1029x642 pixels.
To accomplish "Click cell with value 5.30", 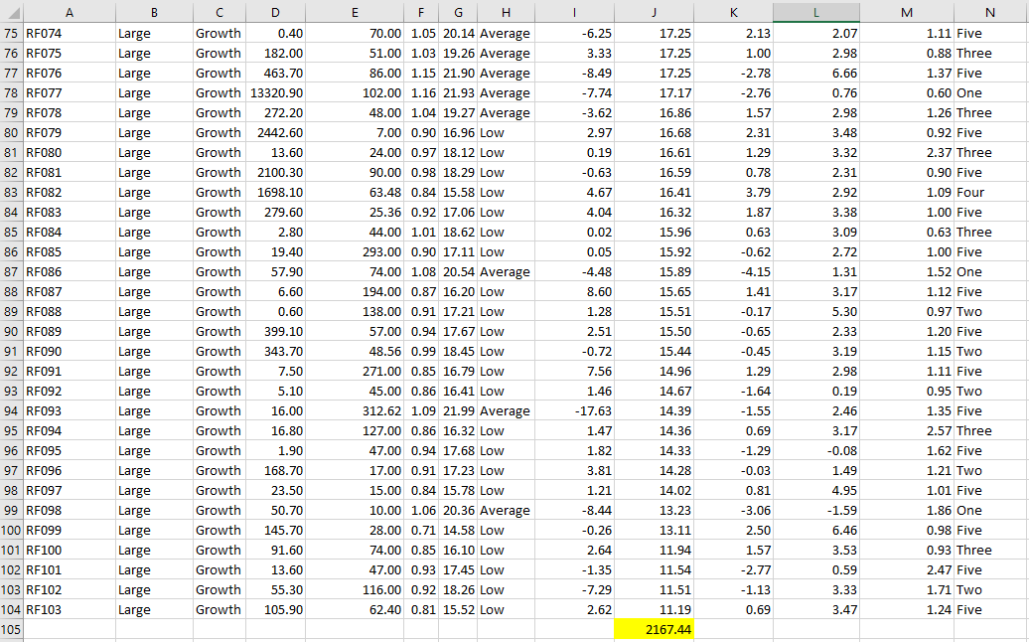I will pos(816,311).
